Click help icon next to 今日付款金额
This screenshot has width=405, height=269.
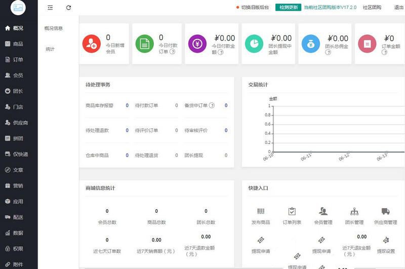click(220, 52)
